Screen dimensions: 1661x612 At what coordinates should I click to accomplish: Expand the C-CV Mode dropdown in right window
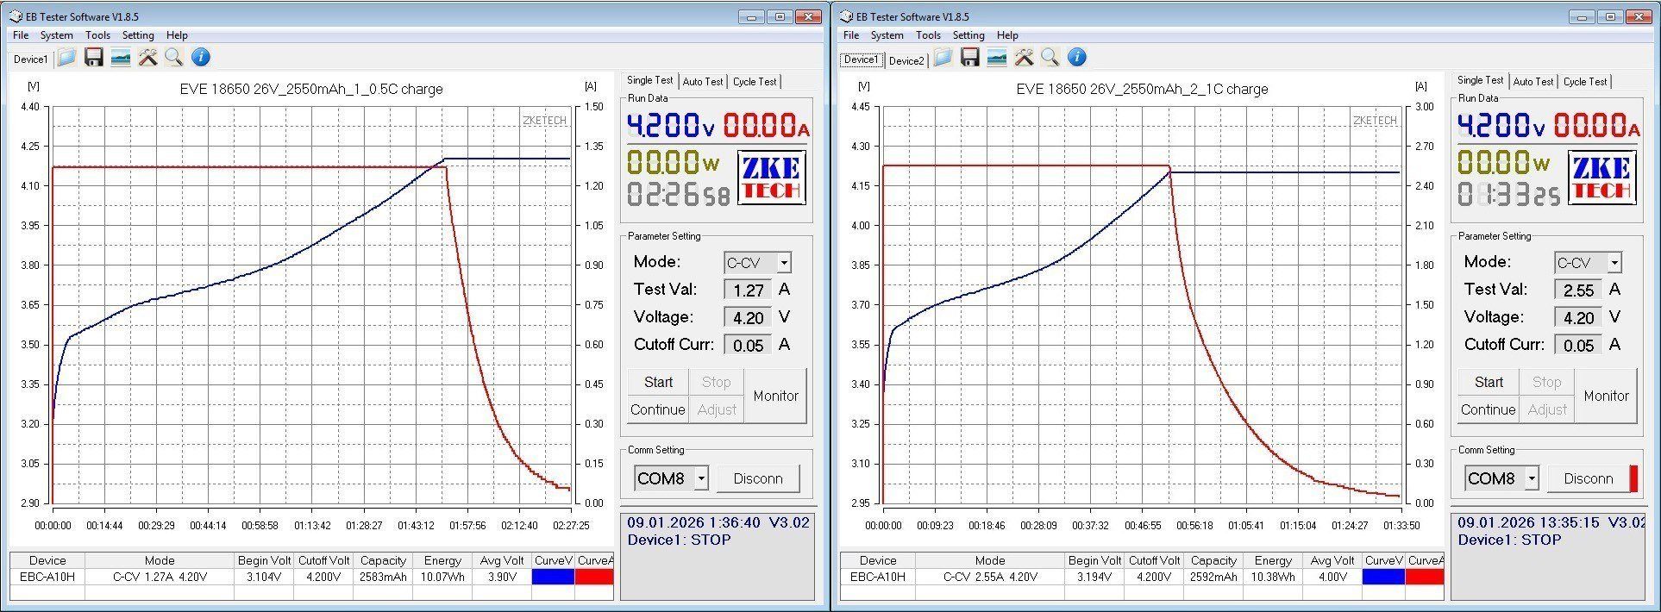point(1614,263)
